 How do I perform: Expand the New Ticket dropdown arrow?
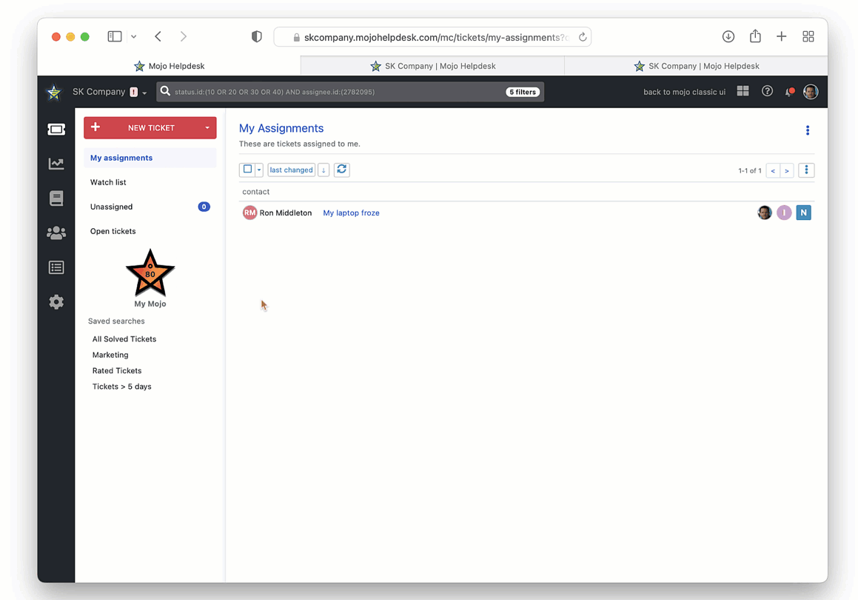click(207, 128)
